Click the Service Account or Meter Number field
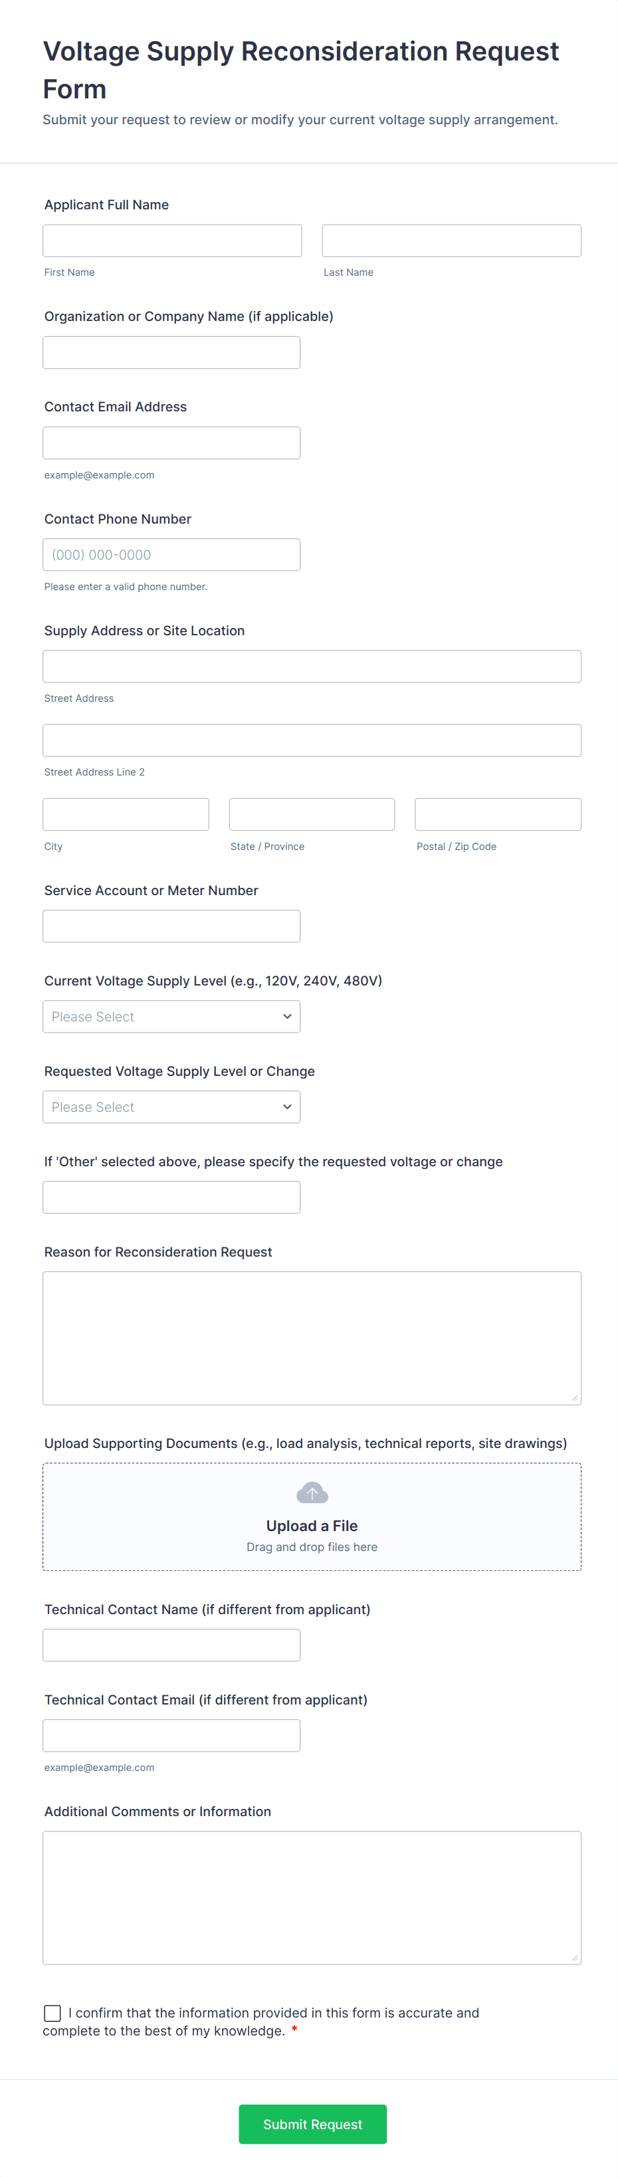This screenshot has width=618, height=2177. [171, 926]
